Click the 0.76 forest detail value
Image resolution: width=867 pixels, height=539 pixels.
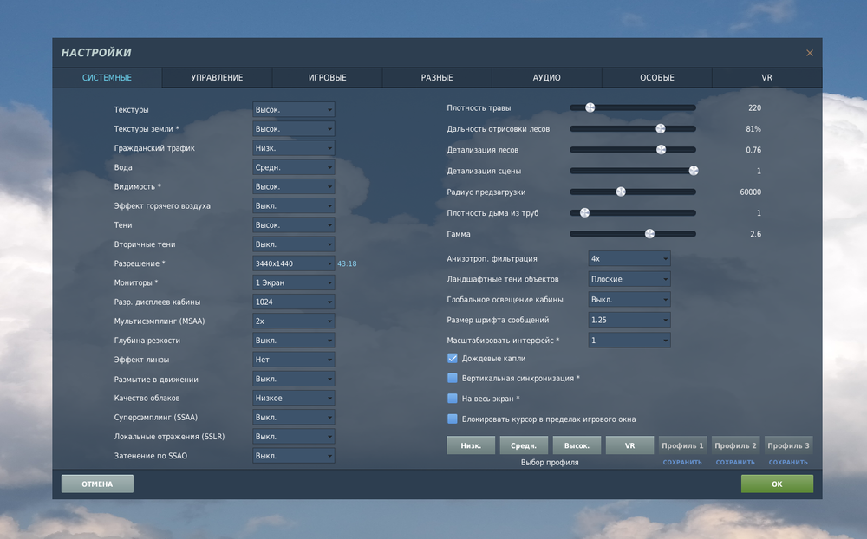[x=753, y=150]
